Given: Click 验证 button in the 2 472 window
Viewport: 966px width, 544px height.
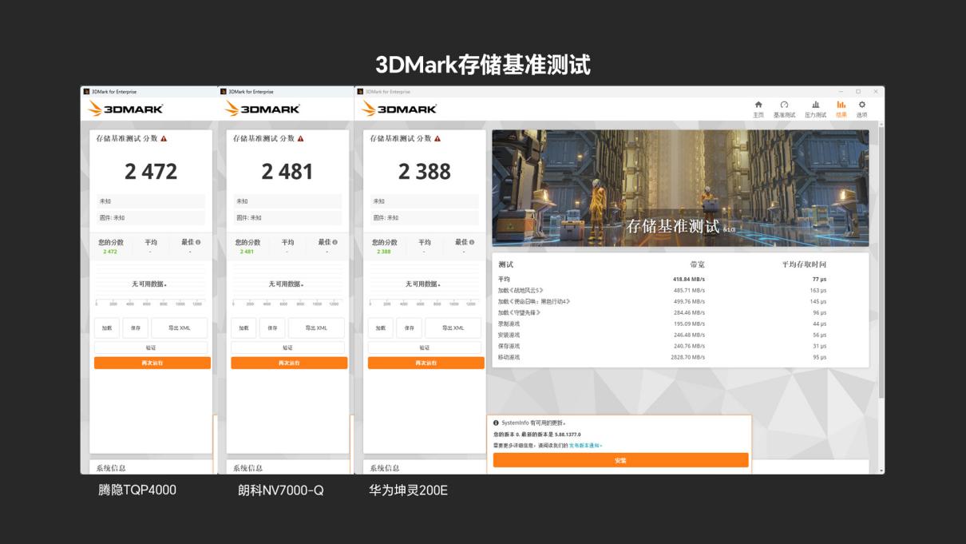Looking at the screenshot, I should click(151, 347).
